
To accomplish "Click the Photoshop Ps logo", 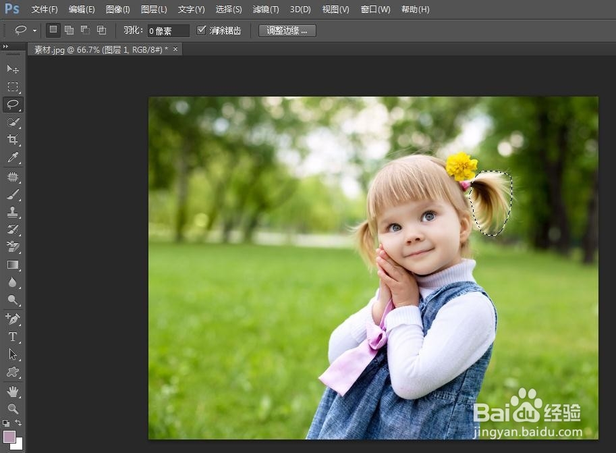I will 11,9.
